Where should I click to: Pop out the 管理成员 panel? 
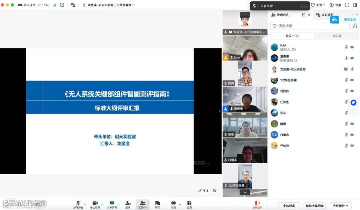(x=304, y=15)
